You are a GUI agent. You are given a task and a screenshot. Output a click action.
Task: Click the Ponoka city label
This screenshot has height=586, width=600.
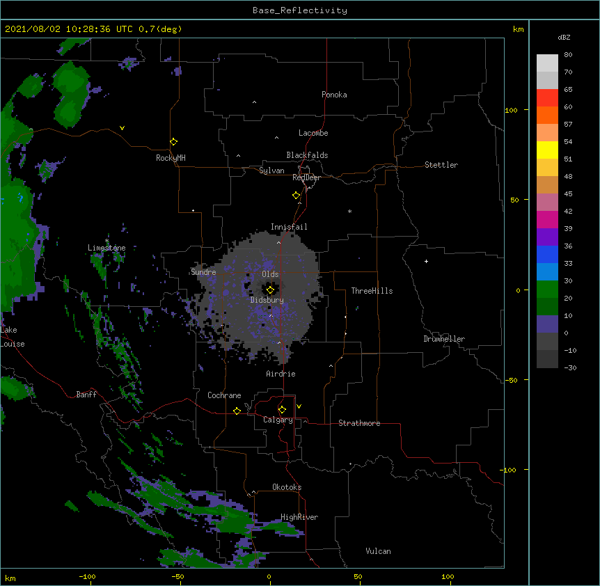334,95
